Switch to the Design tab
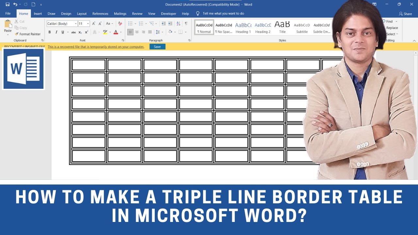 66,14
